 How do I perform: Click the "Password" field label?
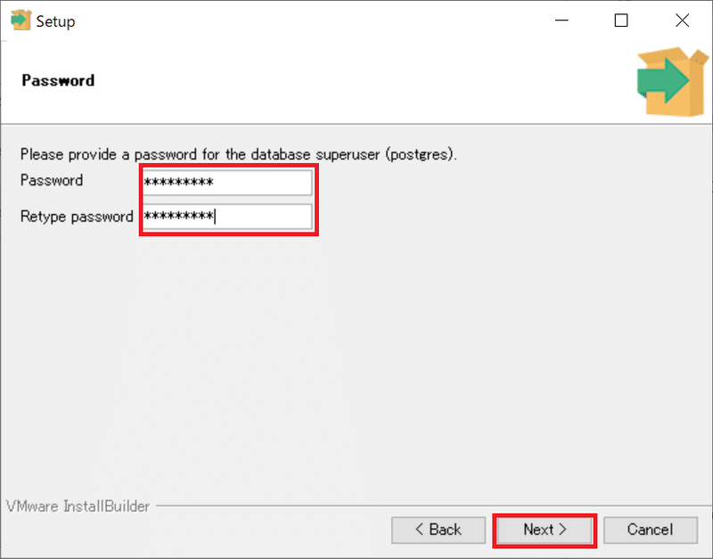click(x=52, y=181)
